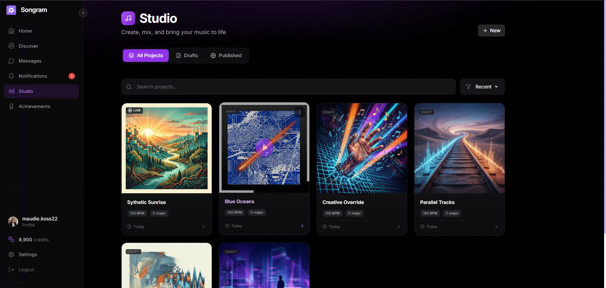View the 8,900 credits balance
The height and width of the screenshot is (288, 606).
33,240
